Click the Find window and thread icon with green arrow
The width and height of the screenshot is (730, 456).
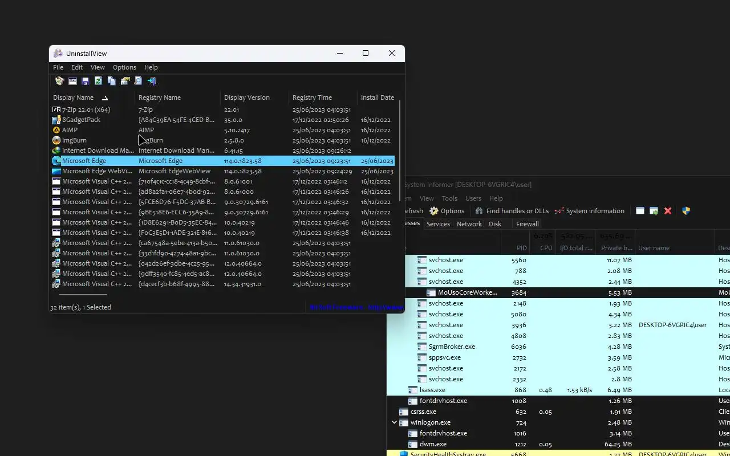click(654, 211)
